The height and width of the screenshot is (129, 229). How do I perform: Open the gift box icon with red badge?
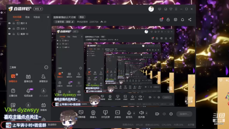(x=161, y=19)
